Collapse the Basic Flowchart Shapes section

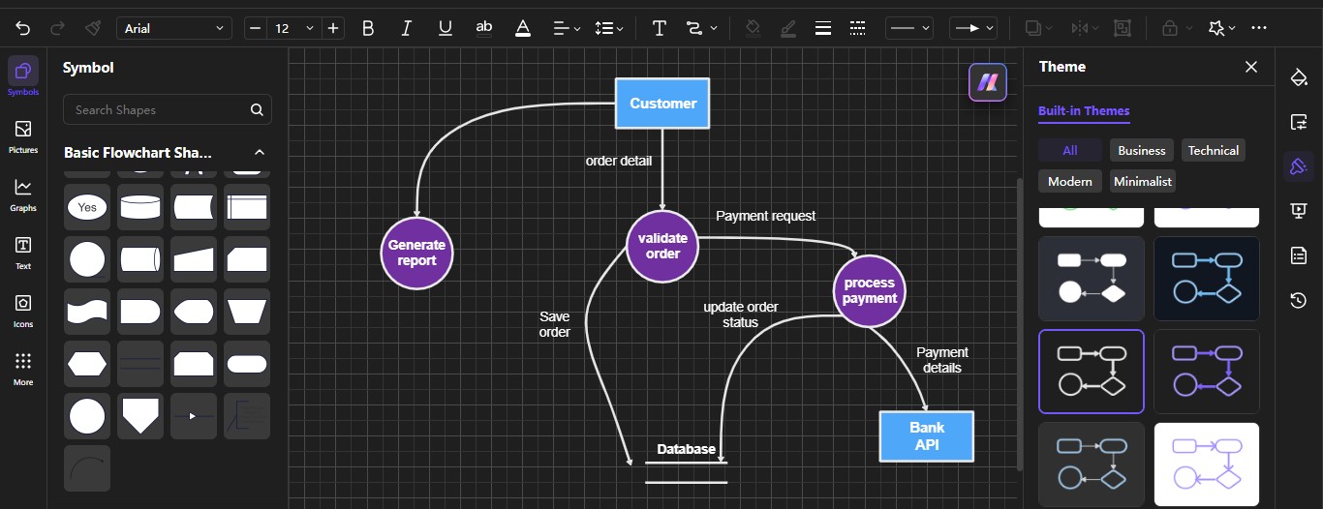[260, 152]
